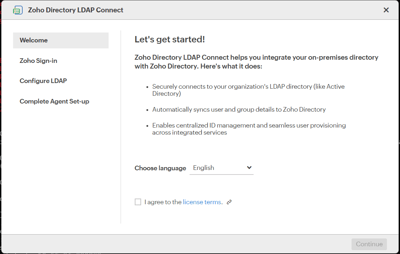400x254 pixels.
Task: Go to the Zoho Sign-in step
Action: 39,61
